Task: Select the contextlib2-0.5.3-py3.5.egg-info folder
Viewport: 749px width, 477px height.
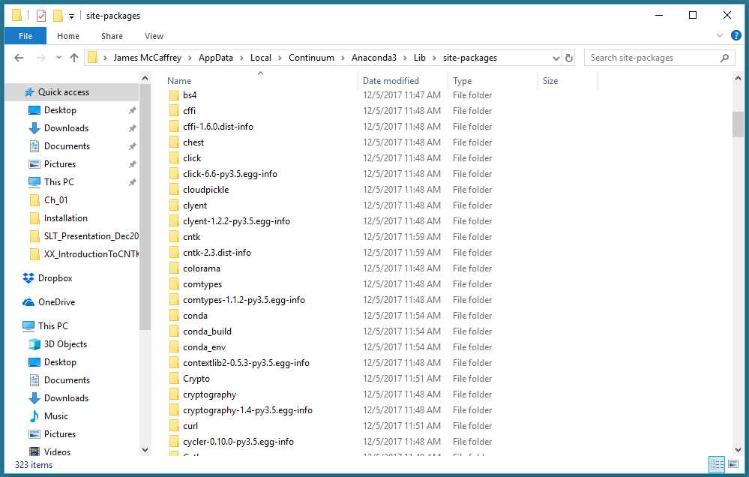Action: point(246,363)
